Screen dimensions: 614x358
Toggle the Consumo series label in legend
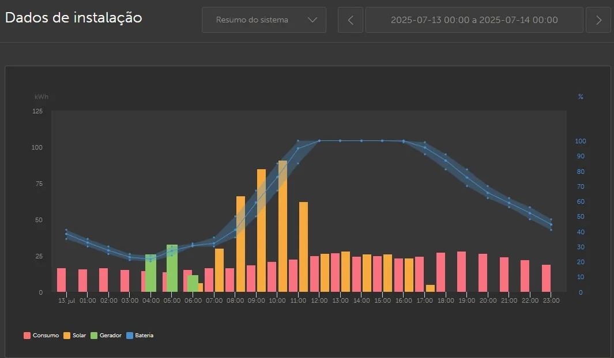46,335
